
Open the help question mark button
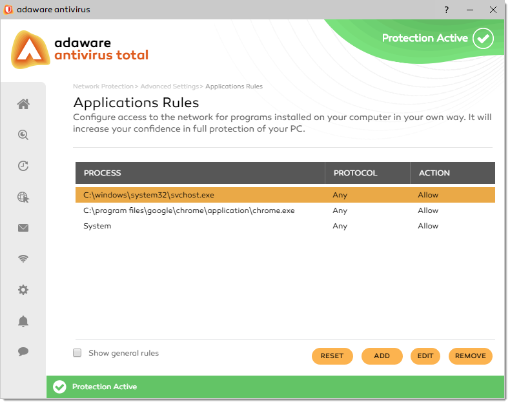[447, 10]
